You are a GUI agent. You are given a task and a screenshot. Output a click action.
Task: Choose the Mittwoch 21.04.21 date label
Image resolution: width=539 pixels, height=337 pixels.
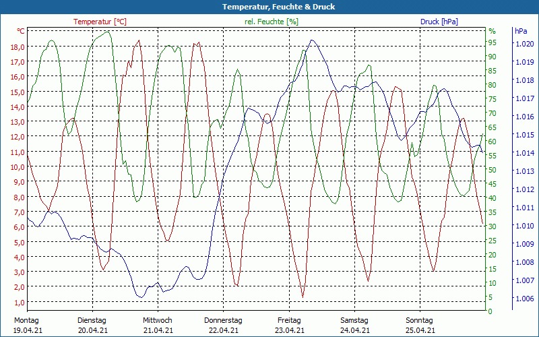pos(158,325)
